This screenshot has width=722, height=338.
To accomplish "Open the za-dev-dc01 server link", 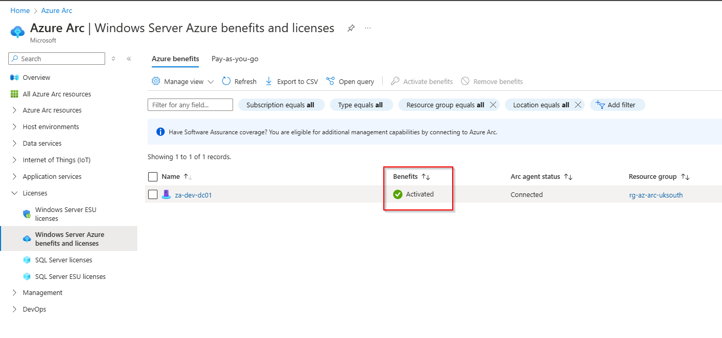I will pos(193,195).
